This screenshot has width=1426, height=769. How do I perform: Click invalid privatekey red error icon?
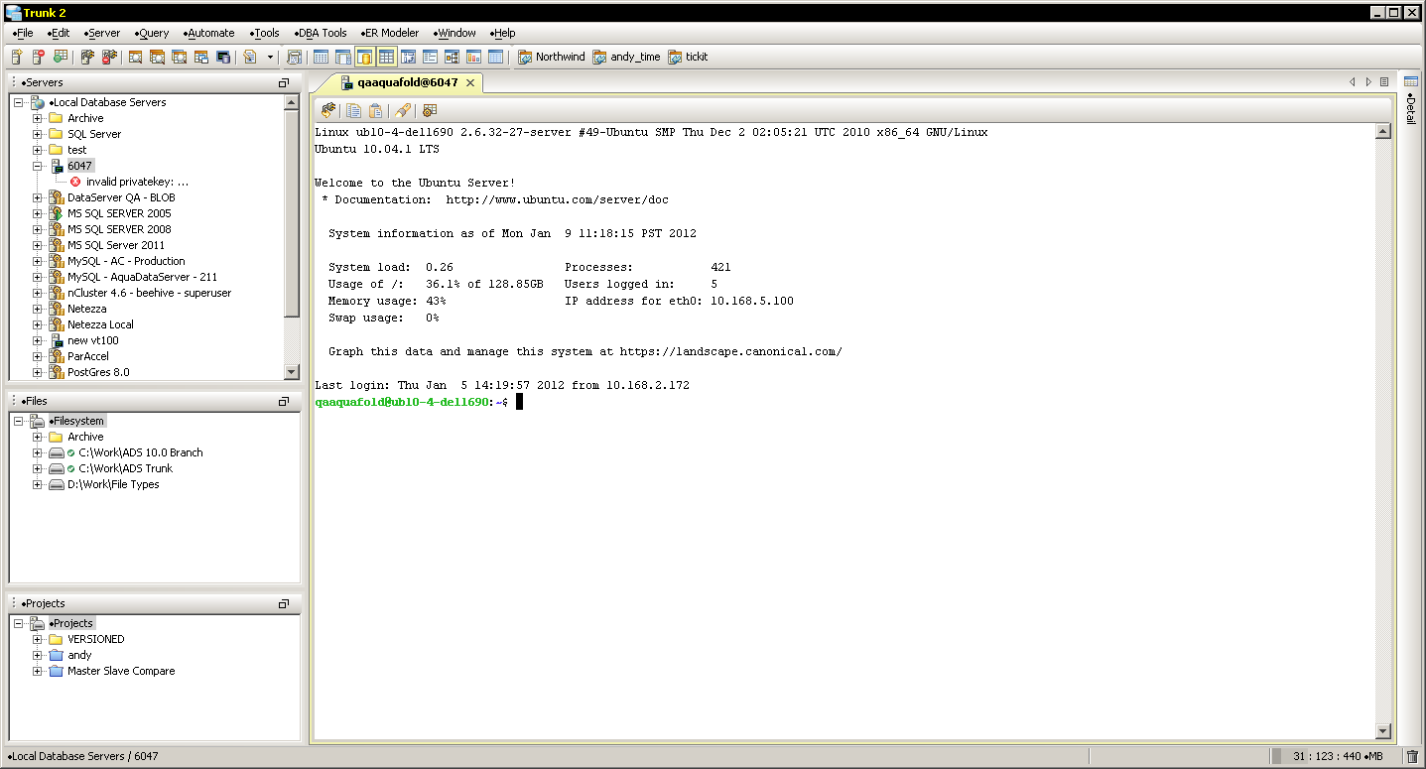coord(76,182)
